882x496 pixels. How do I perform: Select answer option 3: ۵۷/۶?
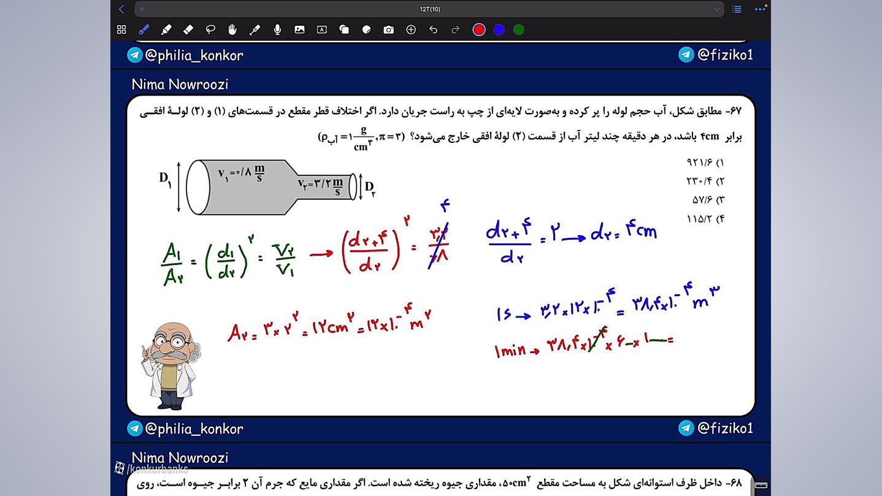click(x=708, y=200)
